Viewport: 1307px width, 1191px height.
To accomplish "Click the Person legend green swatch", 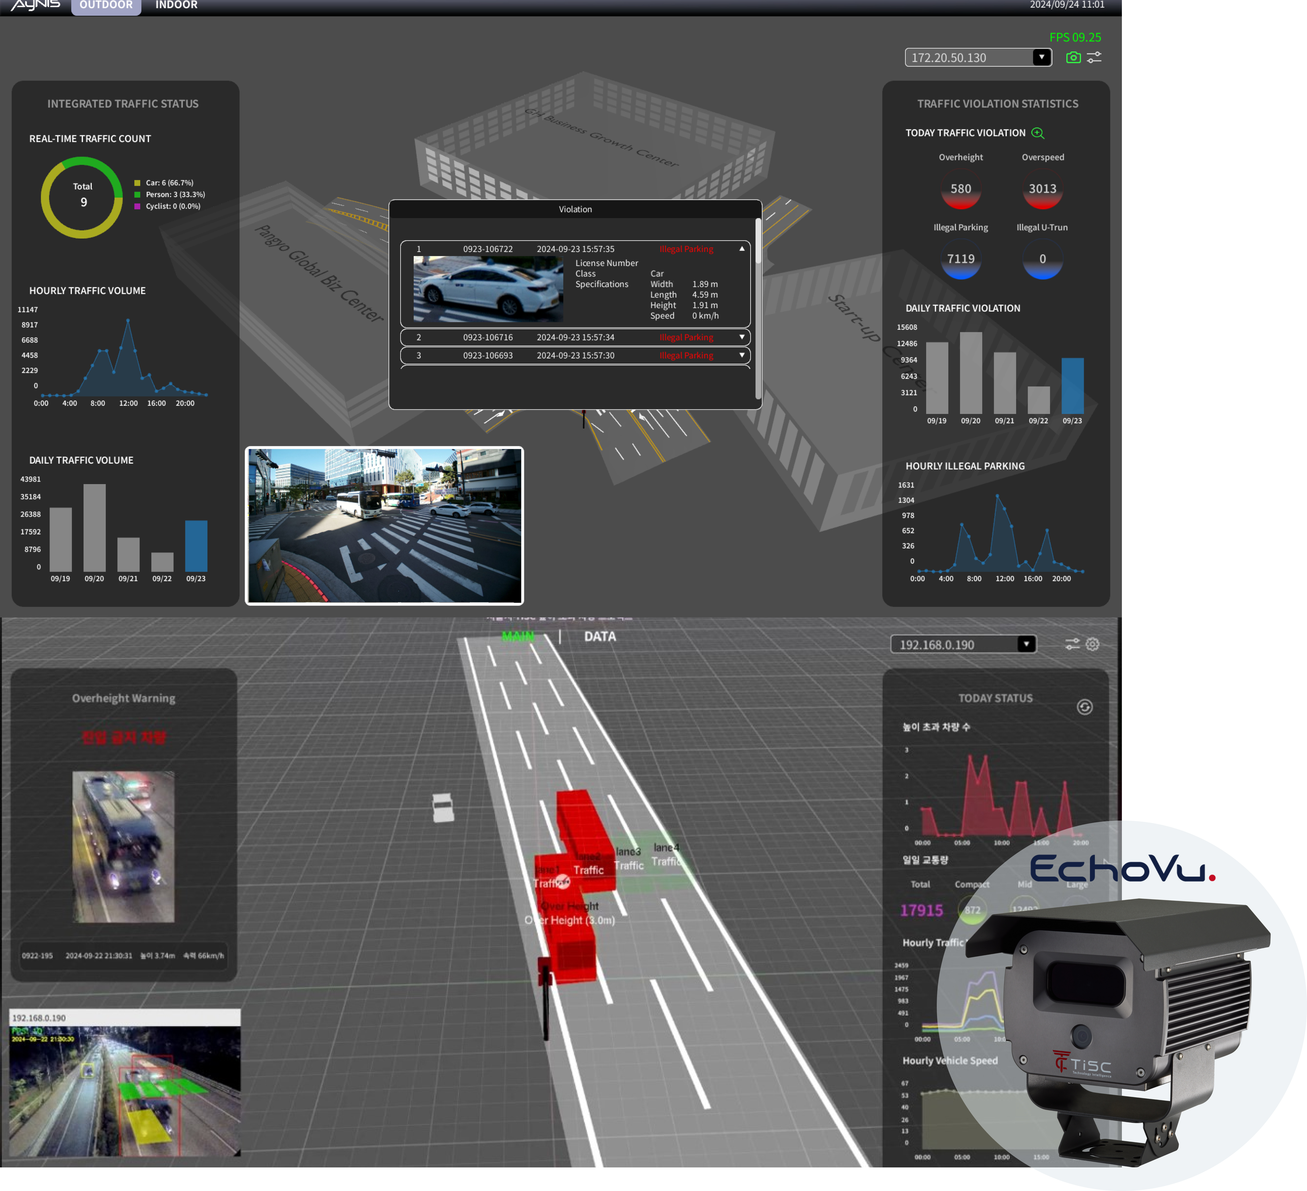I will tap(137, 194).
